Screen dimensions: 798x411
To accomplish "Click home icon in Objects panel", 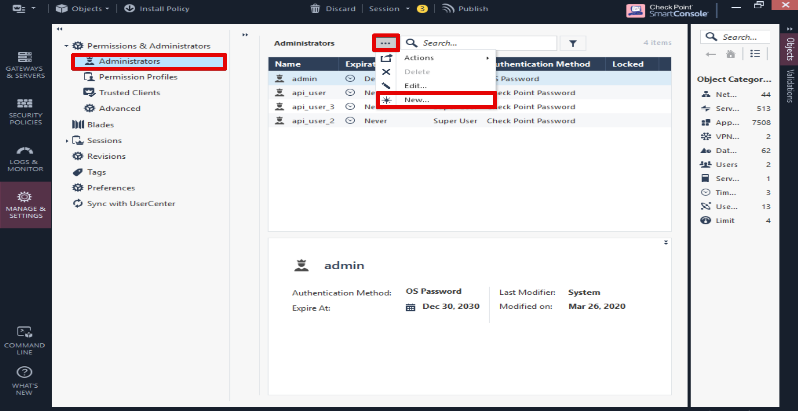I will click(x=730, y=54).
